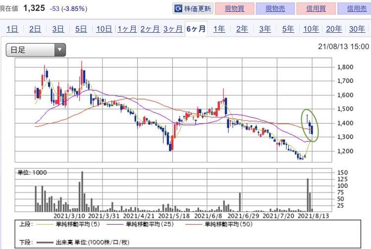Click the timestamp 21/08/13 15:00
Image resolution: width=371 pixels, height=249 pixels.
click(x=343, y=47)
